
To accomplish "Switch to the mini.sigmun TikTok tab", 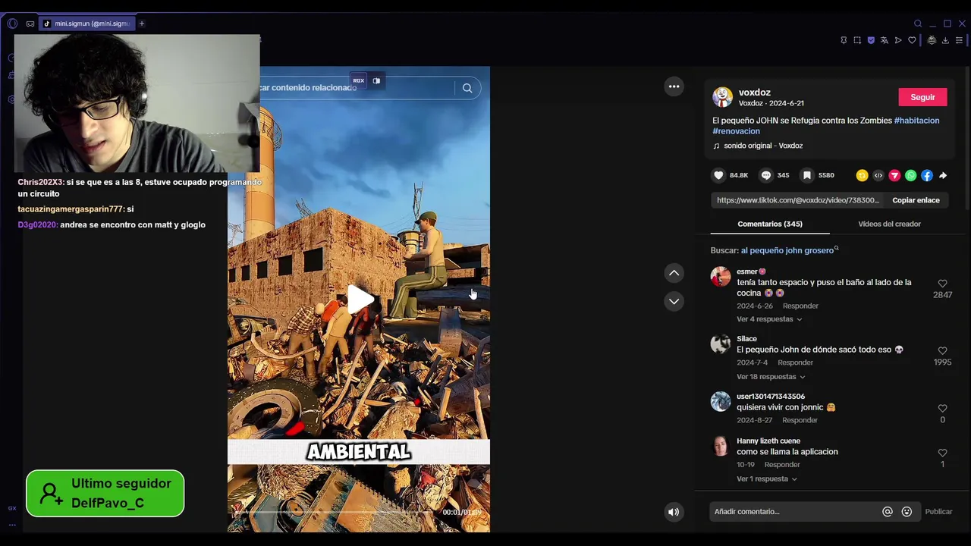I will coord(86,24).
